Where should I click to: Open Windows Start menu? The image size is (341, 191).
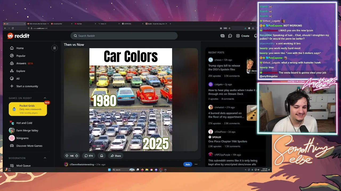(x=109, y=170)
